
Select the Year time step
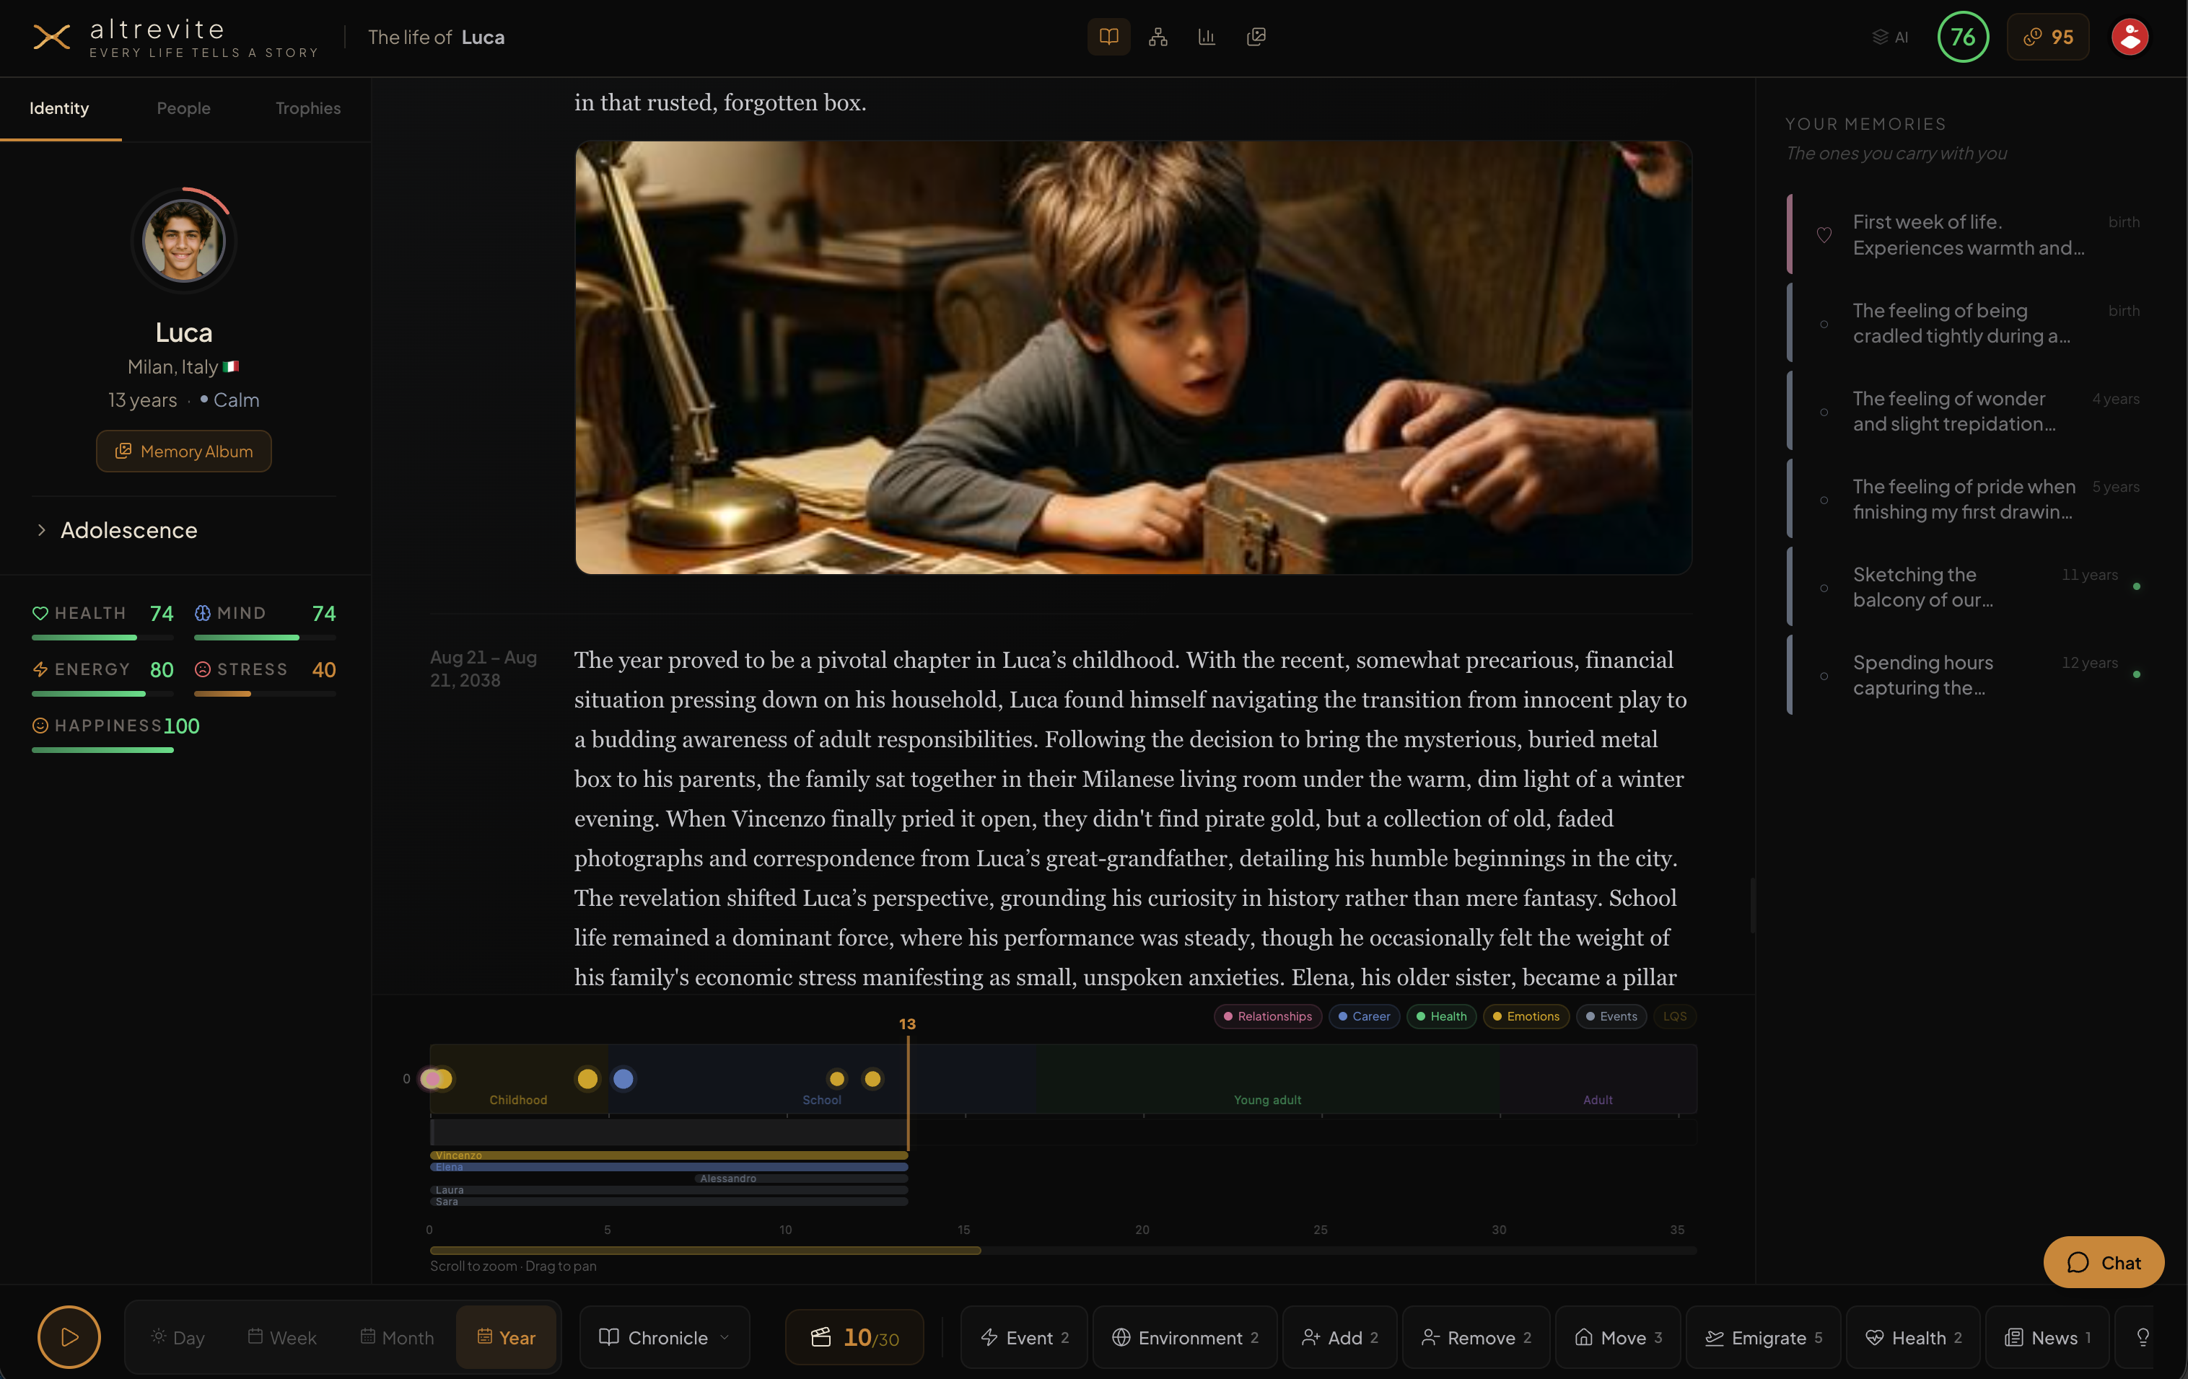(506, 1337)
